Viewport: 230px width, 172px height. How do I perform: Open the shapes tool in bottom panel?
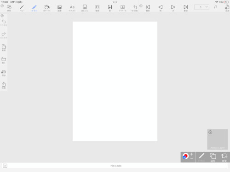pyautogui.click(x=213, y=157)
